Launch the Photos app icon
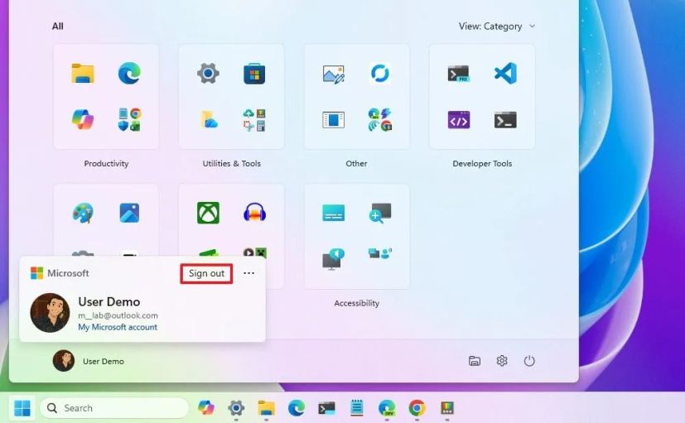Viewport: 685px width, 423px height. pyautogui.click(x=128, y=213)
